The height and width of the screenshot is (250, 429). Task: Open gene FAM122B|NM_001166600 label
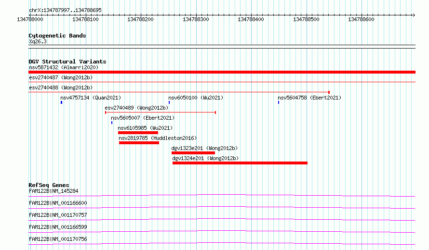tap(58, 203)
